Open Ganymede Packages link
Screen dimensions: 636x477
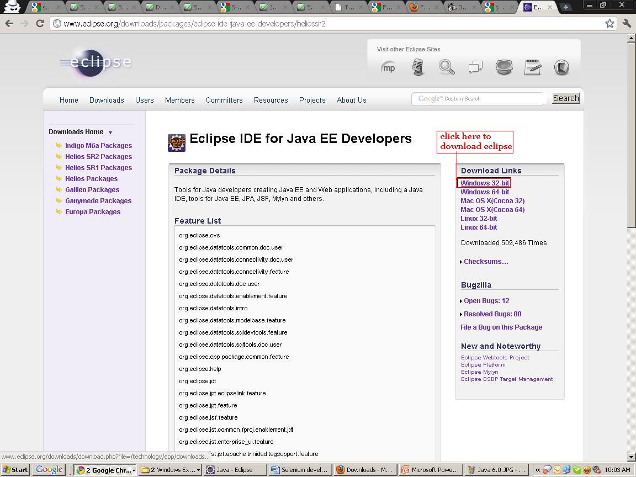click(98, 201)
